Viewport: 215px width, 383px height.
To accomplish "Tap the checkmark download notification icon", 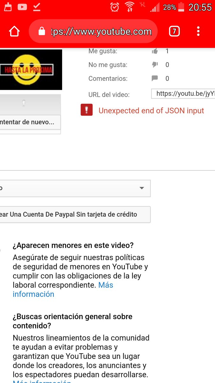I will pos(37,7).
